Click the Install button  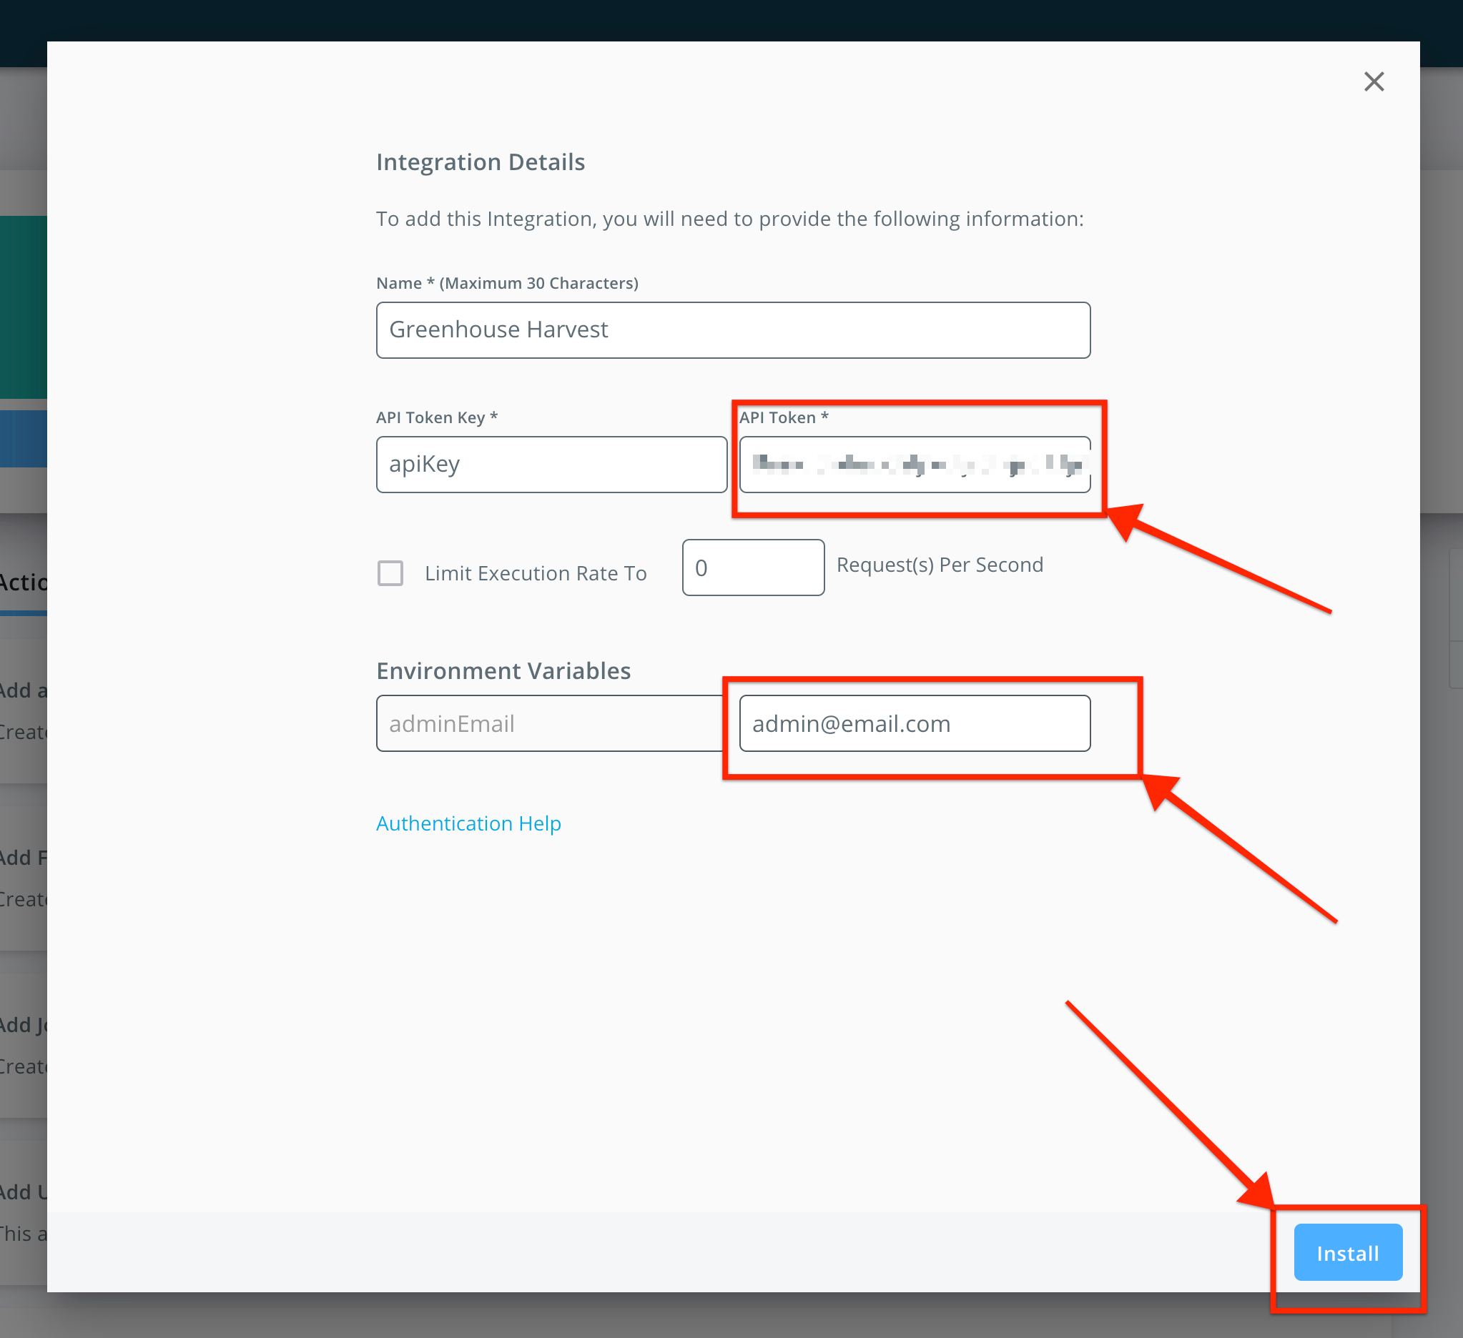click(x=1348, y=1252)
